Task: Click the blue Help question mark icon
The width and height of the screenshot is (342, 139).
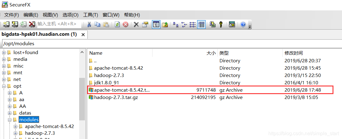Action: coord(243,24)
